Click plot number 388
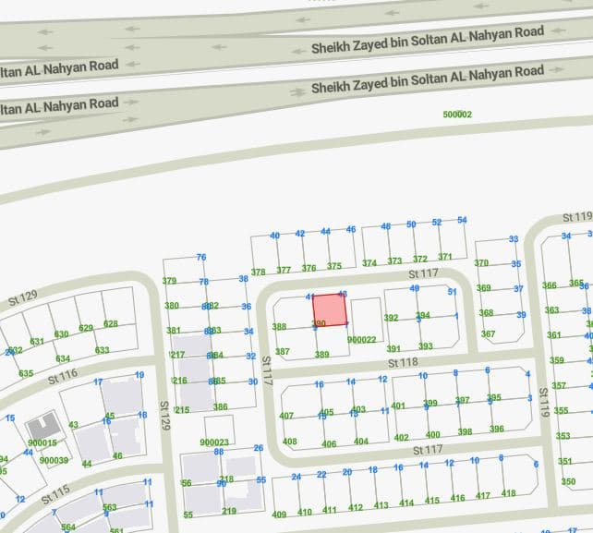This screenshot has width=593, height=533. click(279, 326)
